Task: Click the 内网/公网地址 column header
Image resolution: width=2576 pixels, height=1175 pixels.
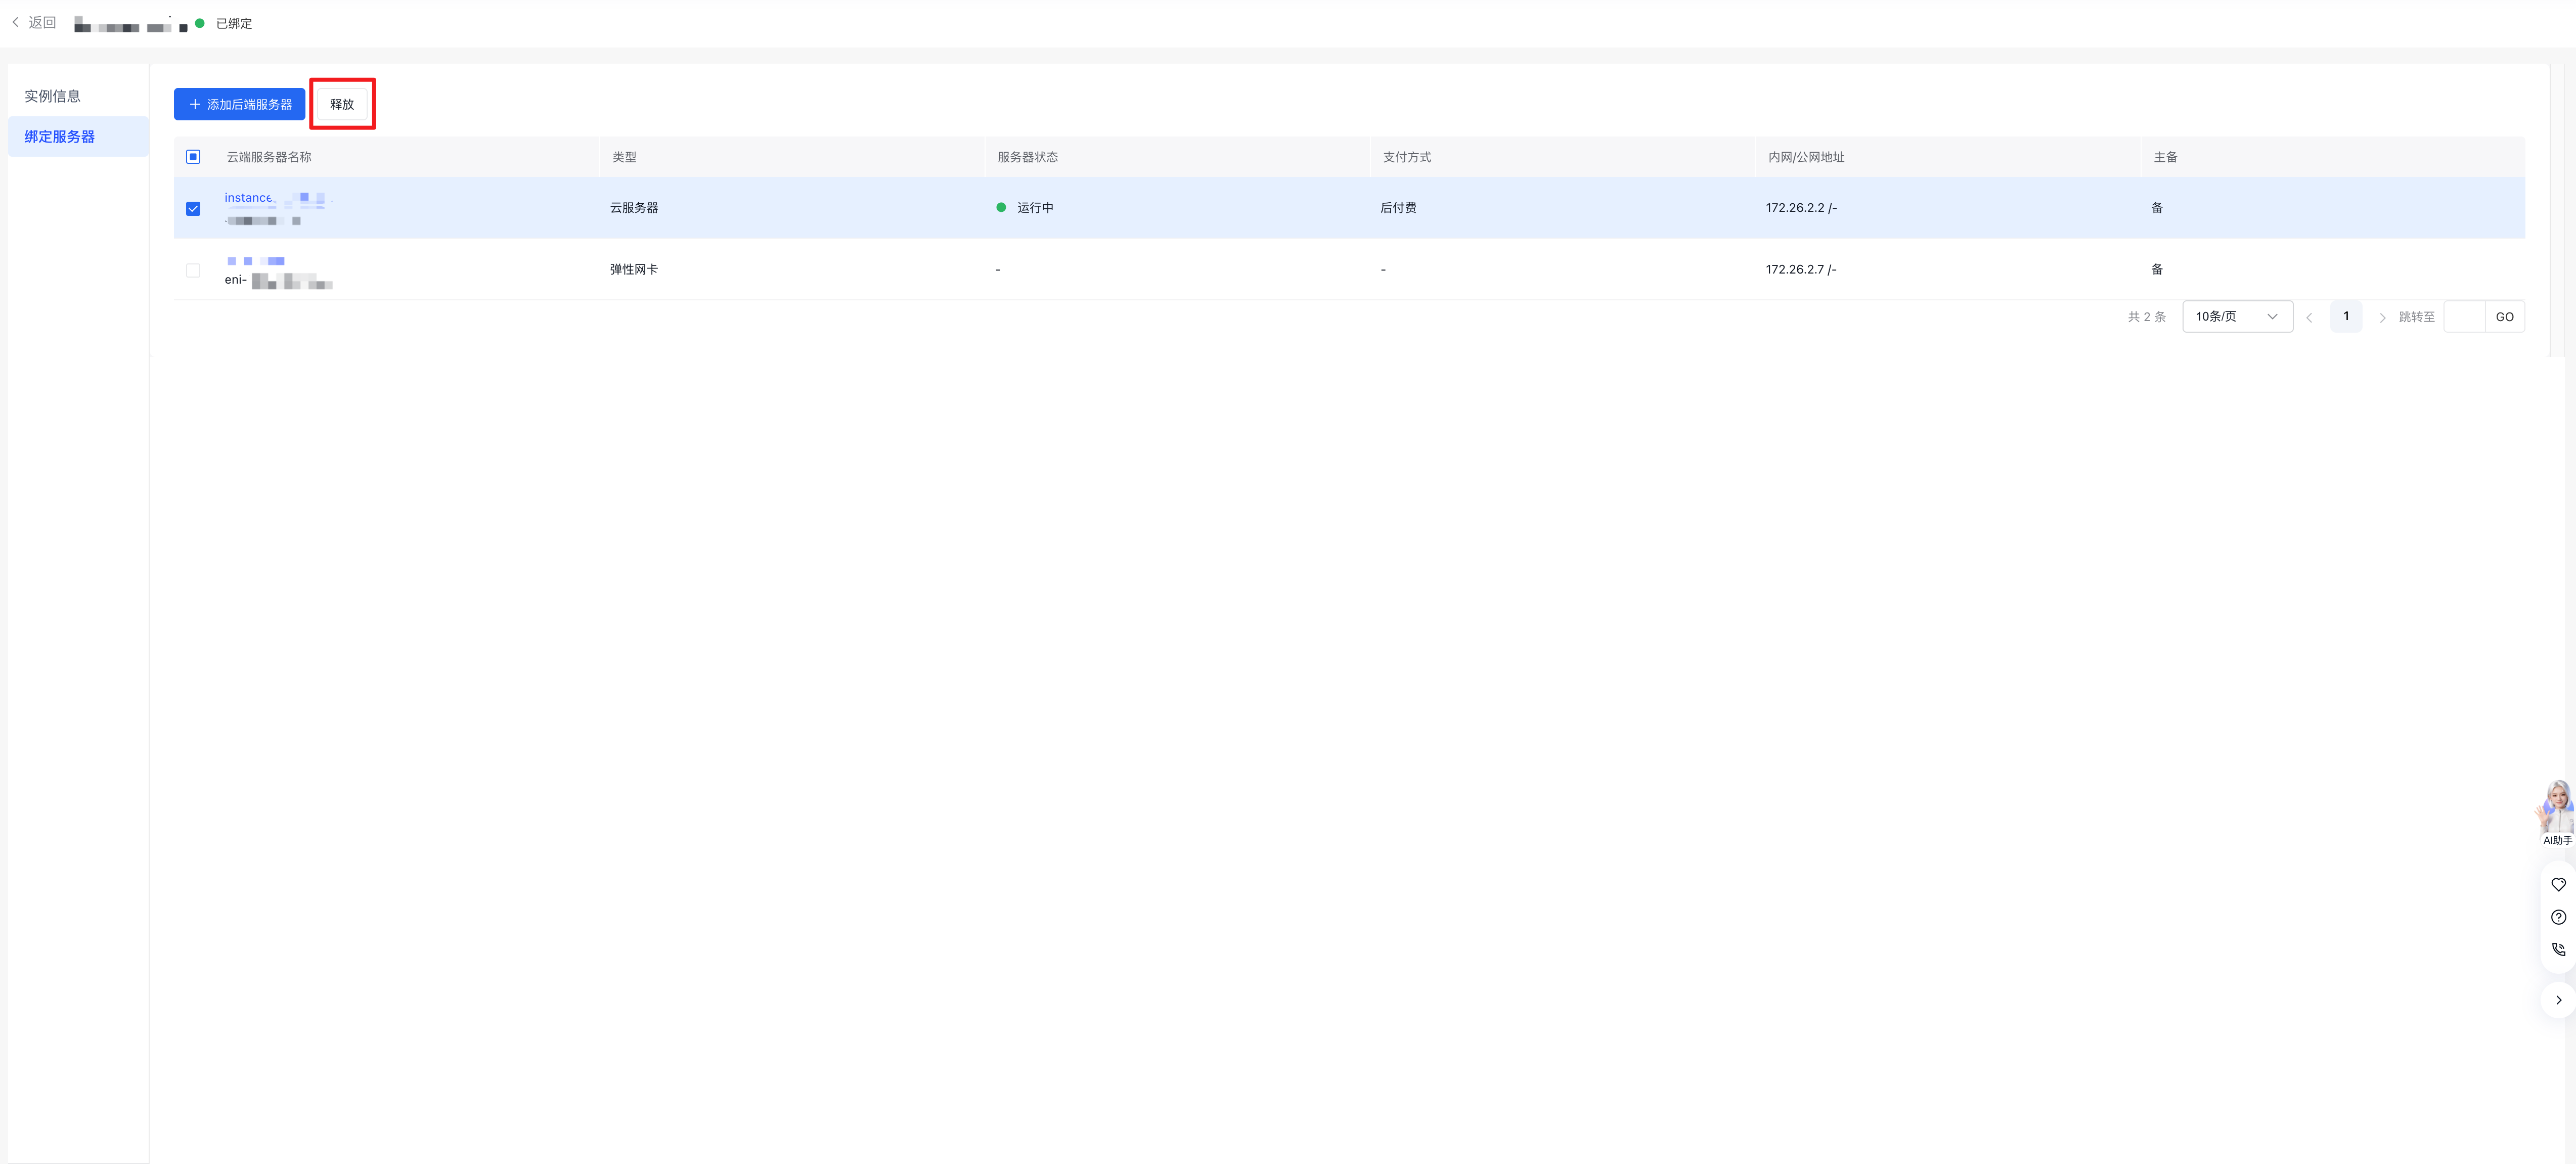Action: click(x=1806, y=158)
